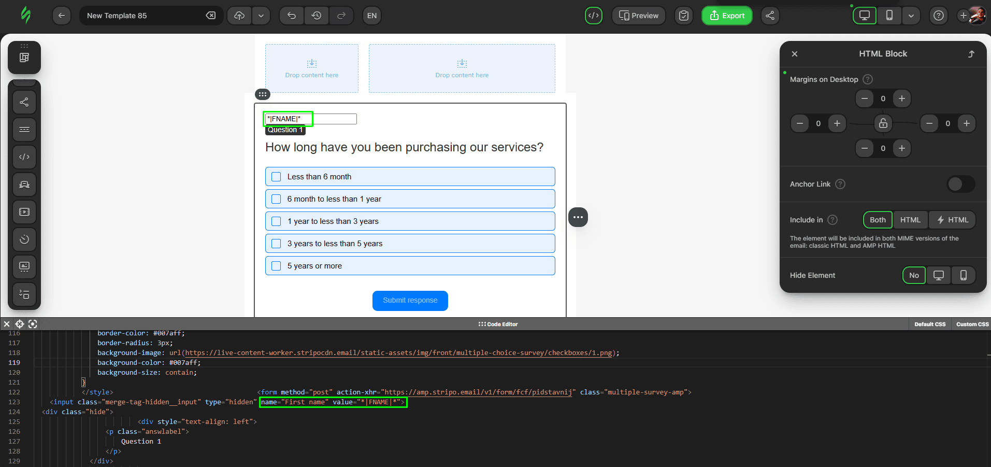Open the save options dropdown chevron
The height and width of the screenshot is (467, 991).
262,16
